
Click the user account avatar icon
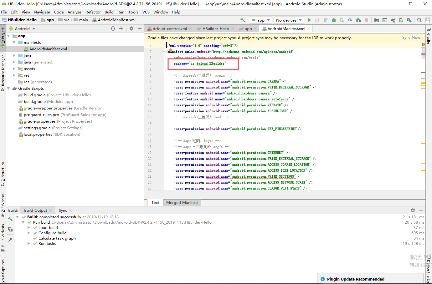click(x=428, y=20)
